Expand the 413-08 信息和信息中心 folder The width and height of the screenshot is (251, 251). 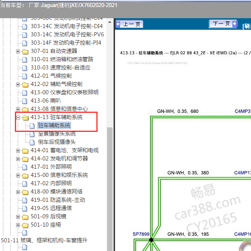pos(18,109)
